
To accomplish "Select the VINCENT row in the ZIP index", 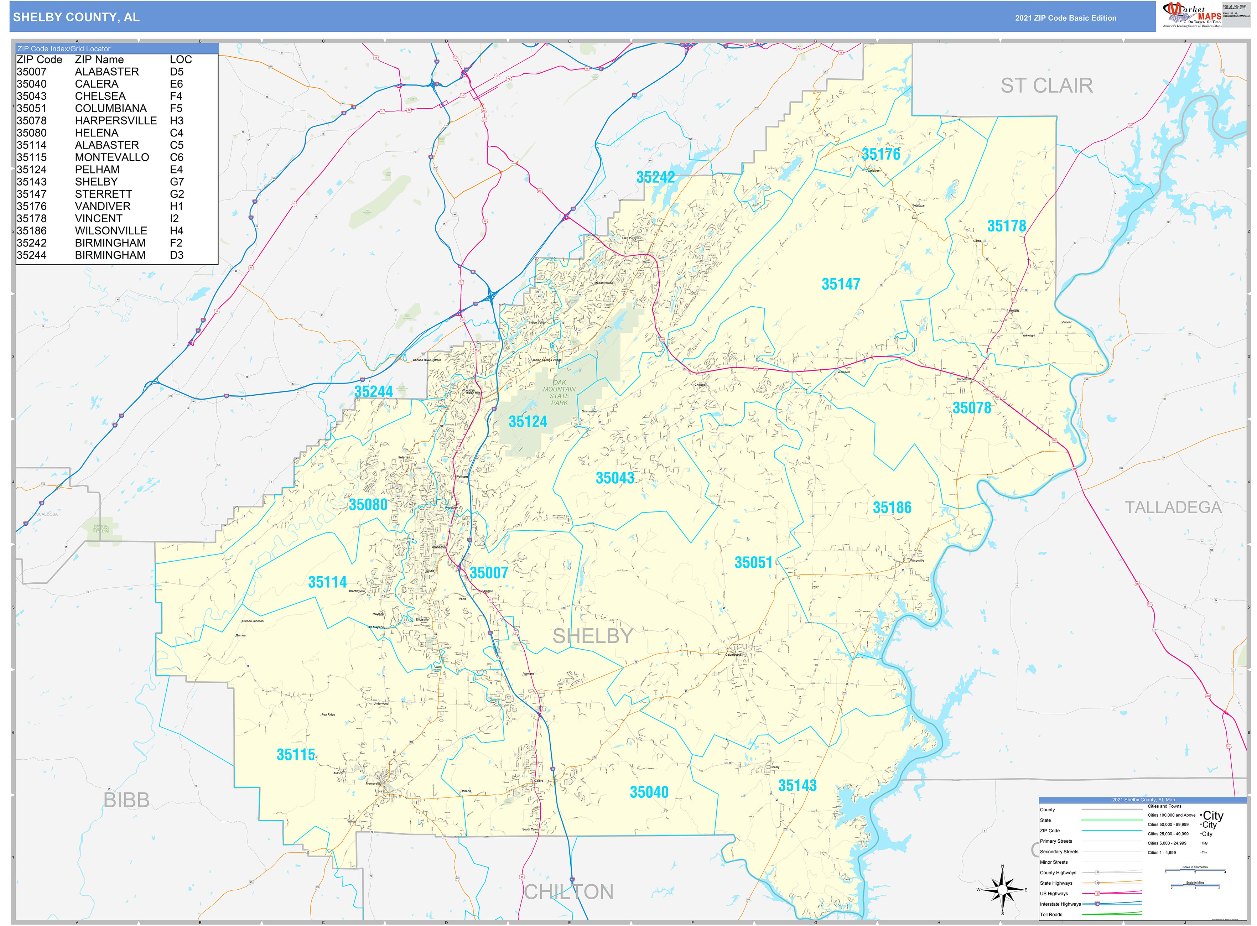I will pyautogui.click(x=116, y=219).
